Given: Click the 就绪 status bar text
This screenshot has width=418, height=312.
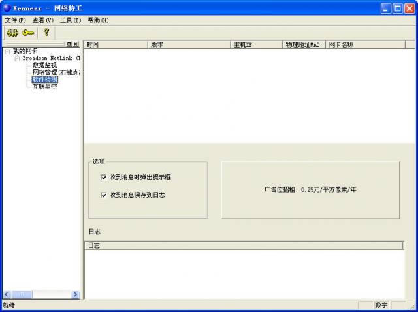Looking at the screenshot, I should [x=8, y=305].
